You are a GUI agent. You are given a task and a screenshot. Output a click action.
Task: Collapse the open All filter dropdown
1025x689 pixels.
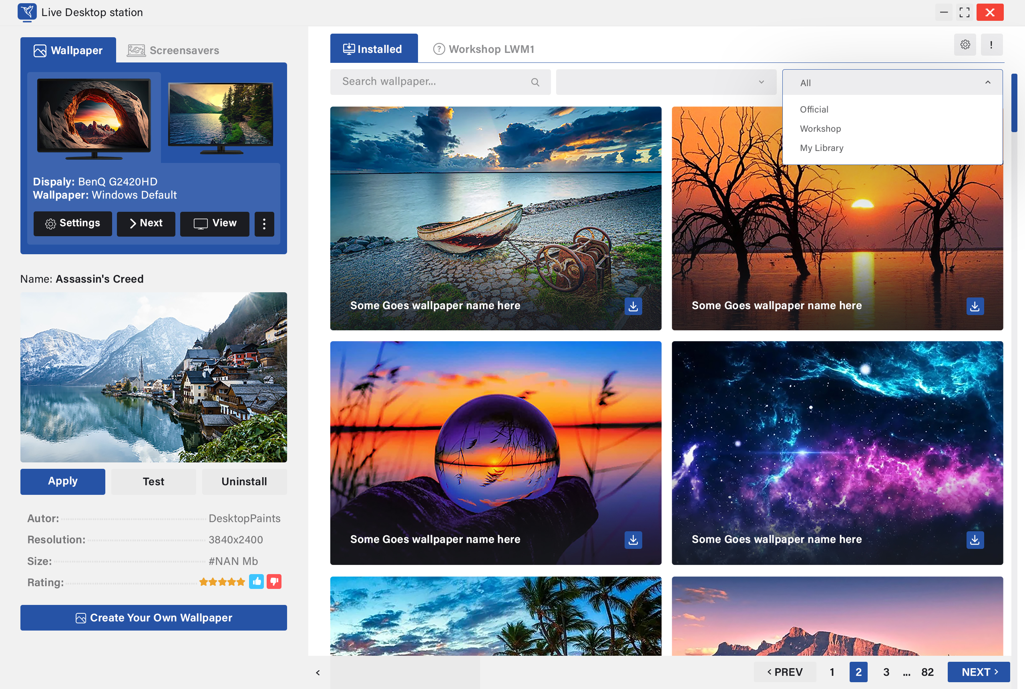pyautogui.click(x=988, y=82)
